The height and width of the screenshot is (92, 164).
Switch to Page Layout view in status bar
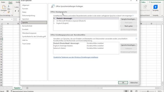coord(131,91)
